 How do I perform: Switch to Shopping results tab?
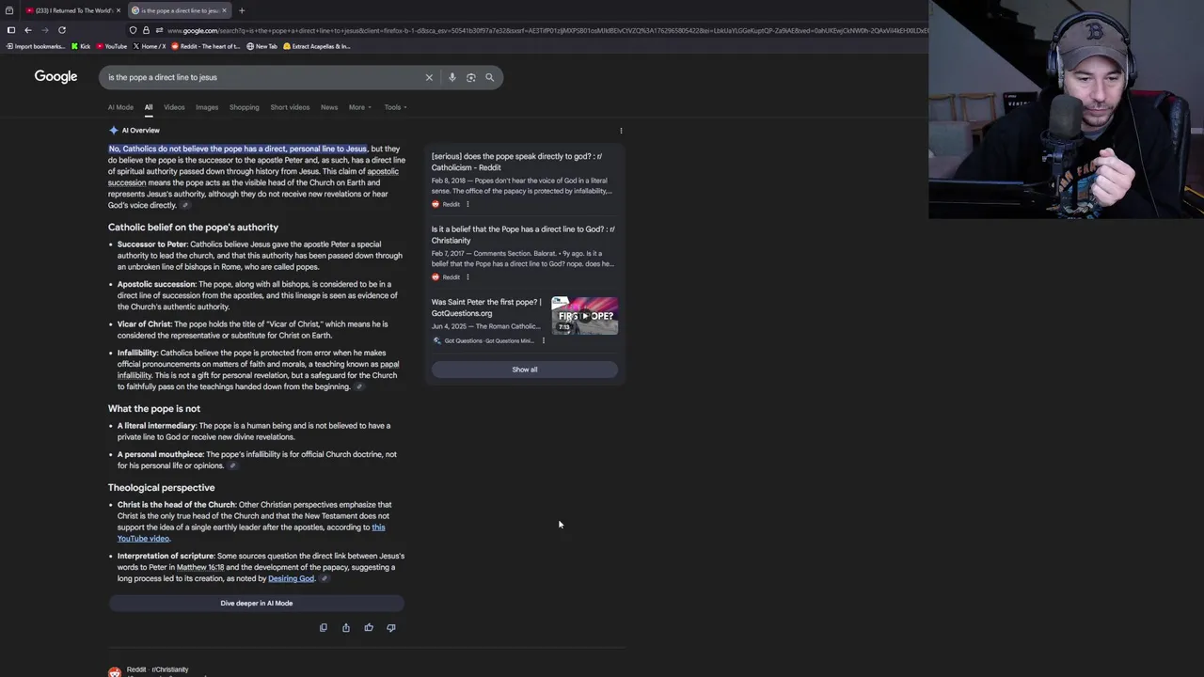coord(244,107)
